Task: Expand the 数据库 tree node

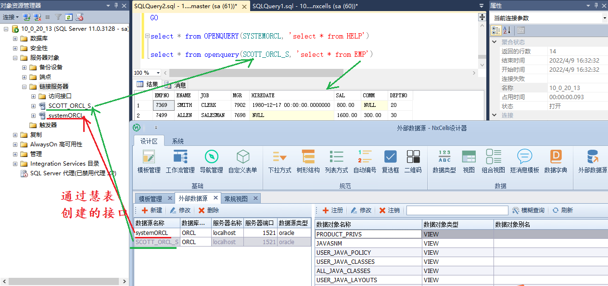Action: pos(15,39)
